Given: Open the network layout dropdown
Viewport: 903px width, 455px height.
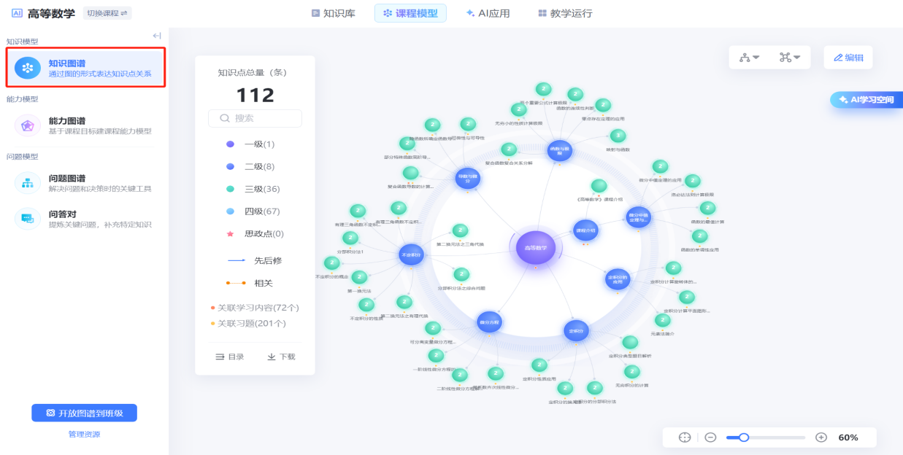Looking at the screenshot, I should coord(789,58).
